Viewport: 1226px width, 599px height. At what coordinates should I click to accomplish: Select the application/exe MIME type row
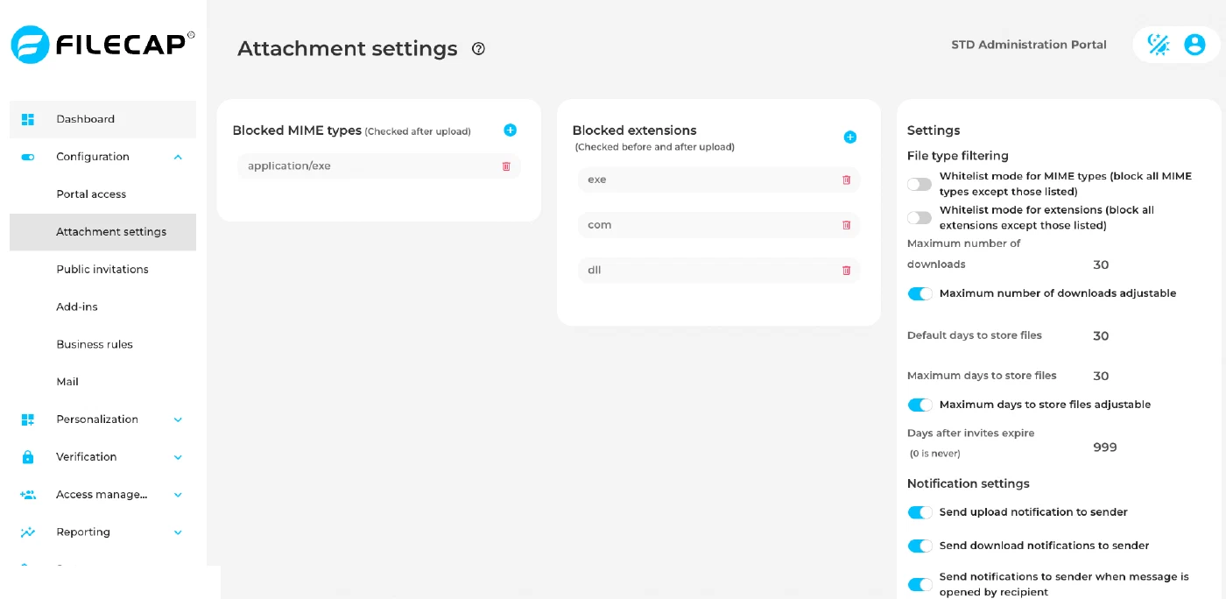[x=379, y=166]
